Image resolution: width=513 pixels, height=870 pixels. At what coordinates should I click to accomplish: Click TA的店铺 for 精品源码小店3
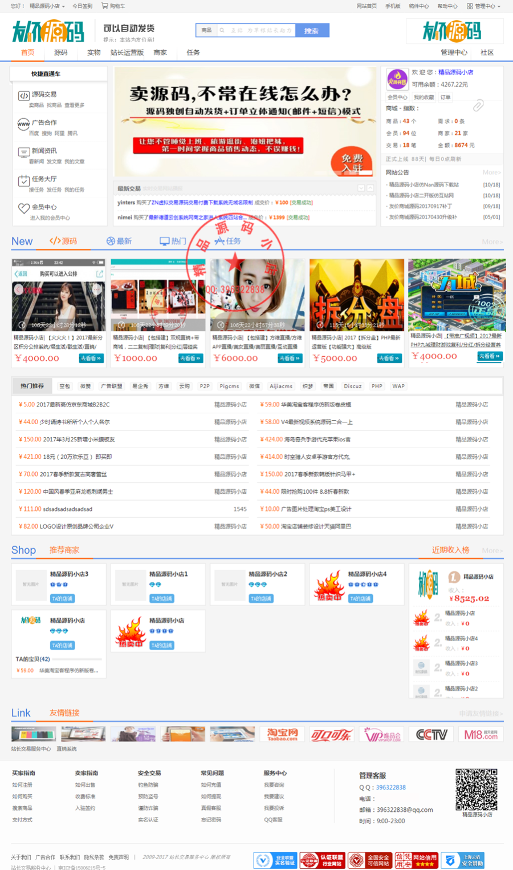point(62,598)
